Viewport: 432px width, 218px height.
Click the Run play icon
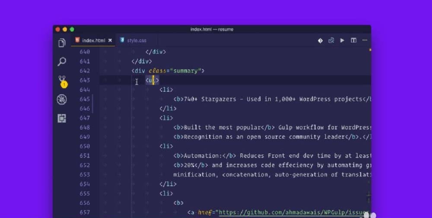[342, 40]
